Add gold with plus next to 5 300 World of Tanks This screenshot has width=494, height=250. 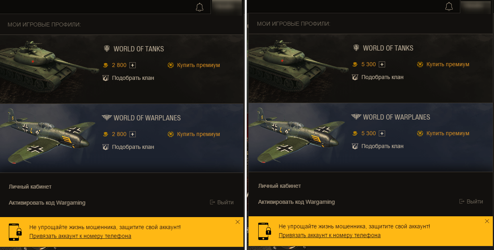(x=382, y=64)
